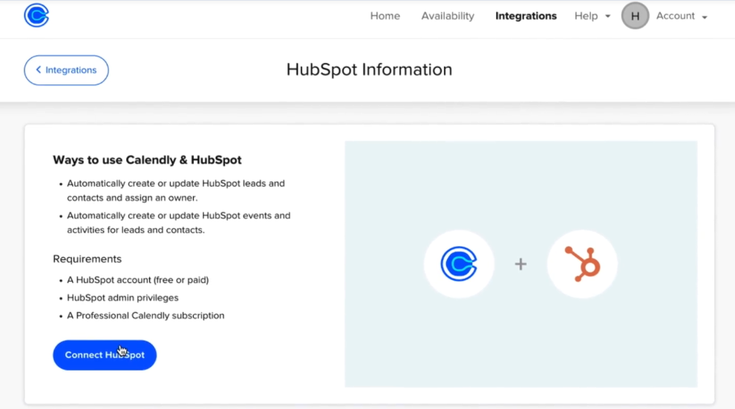Click the large Calendly logo in the banner

[x=459, y=264]
